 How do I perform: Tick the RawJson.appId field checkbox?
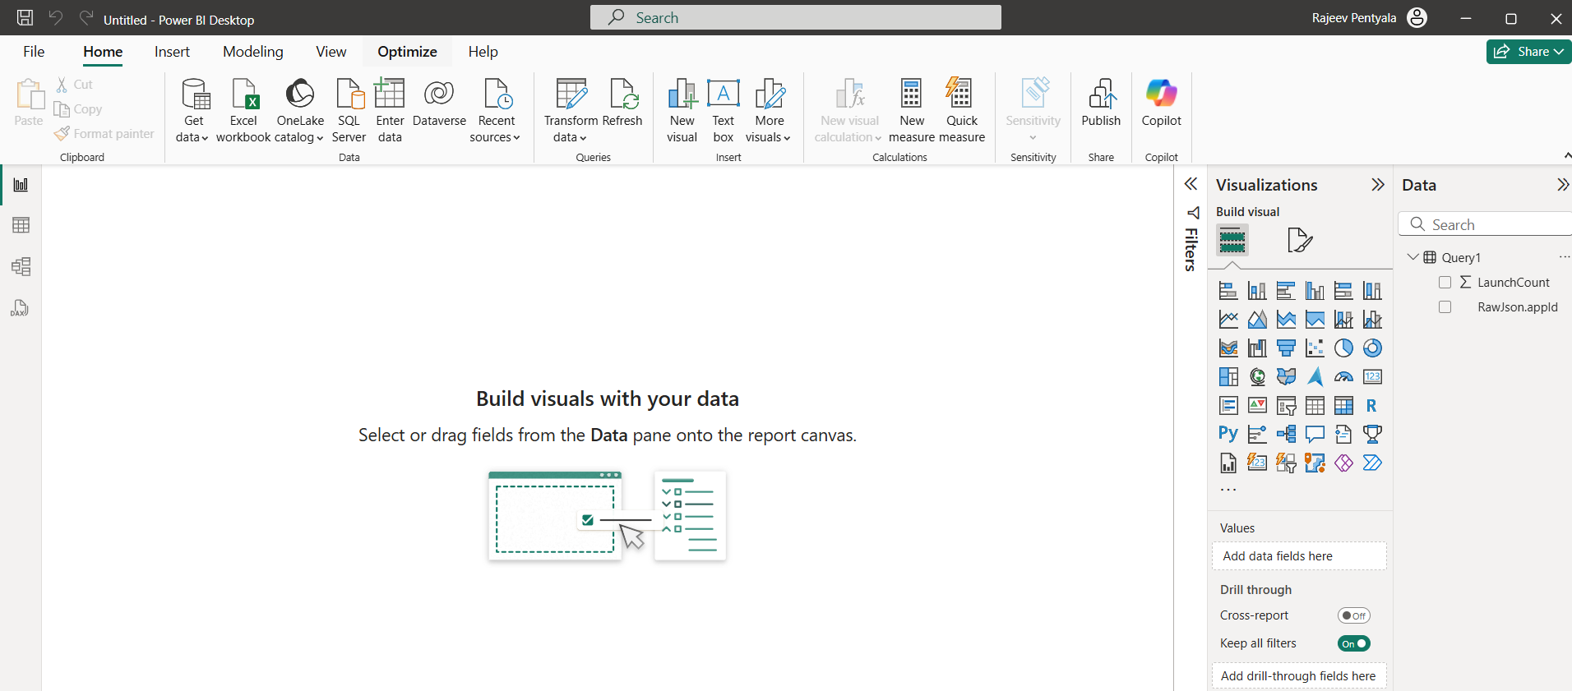pos(1445,307)
